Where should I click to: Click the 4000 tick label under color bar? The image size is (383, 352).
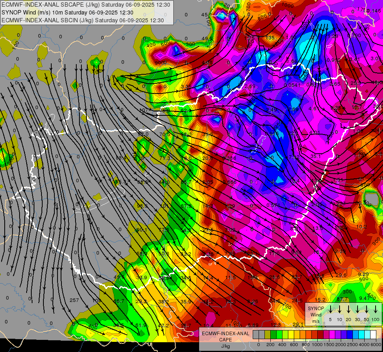365,345
